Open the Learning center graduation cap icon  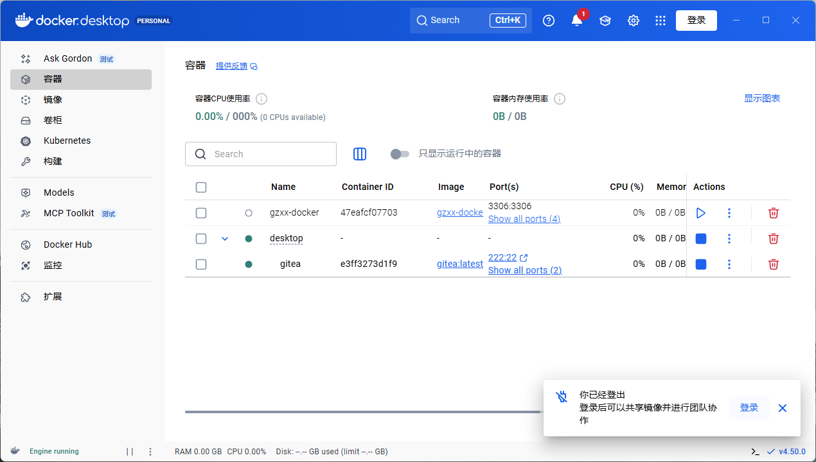click(x=605, y=21)
